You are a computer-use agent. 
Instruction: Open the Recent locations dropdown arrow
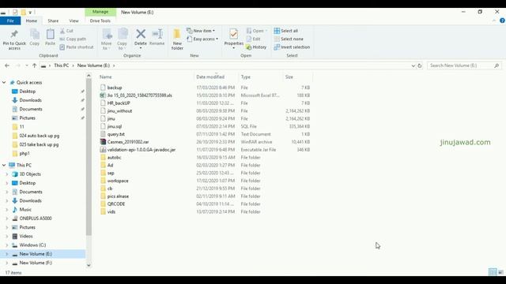point(27,65)
